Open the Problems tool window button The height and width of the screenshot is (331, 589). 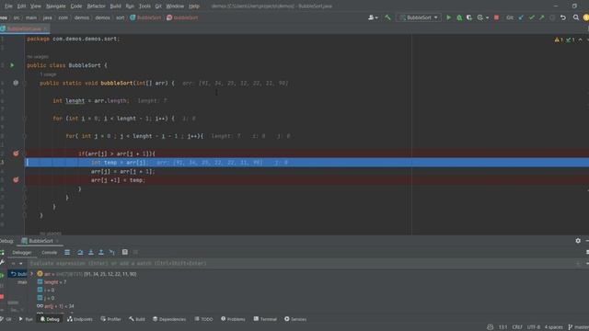pyautogui.click(x=233, y=319)
